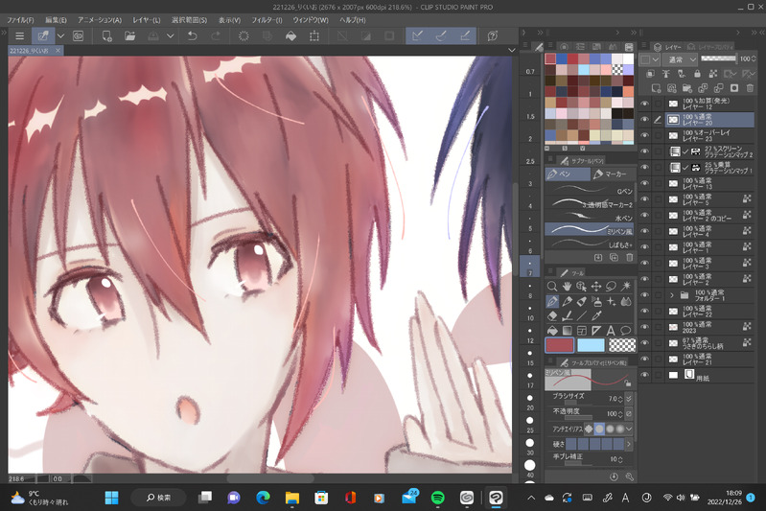Image resolution: width=766 pixels, height=511 pixels.
Task: Click the lock layer icon
Action: pyautogui.click(x=697, y=74)
